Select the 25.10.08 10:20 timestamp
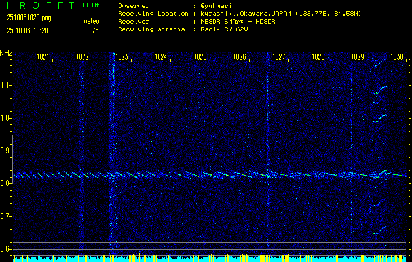Screen dimensions: 412x262 29,30
